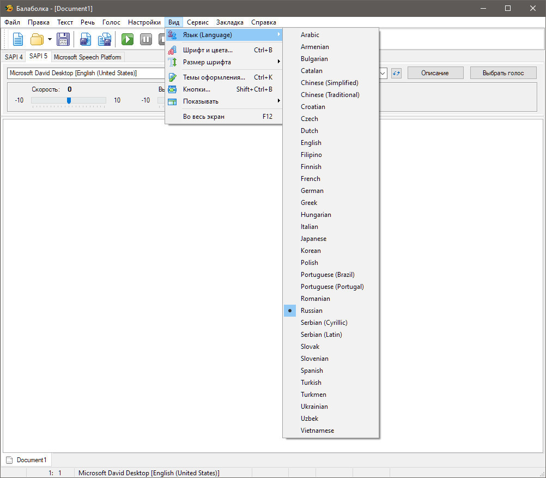546x478 pixels.
Task: Click the Скорость speed slider thumb
Action: 69,101
